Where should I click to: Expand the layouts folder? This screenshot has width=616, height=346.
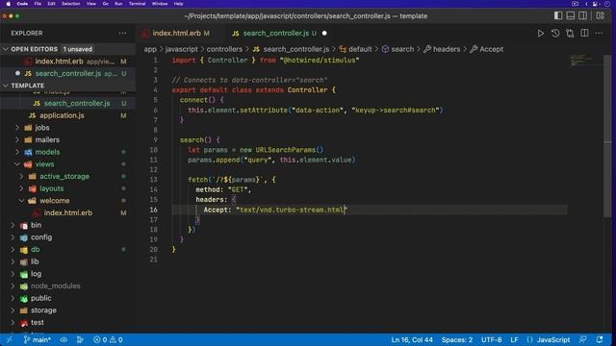[x=21, y=188]
